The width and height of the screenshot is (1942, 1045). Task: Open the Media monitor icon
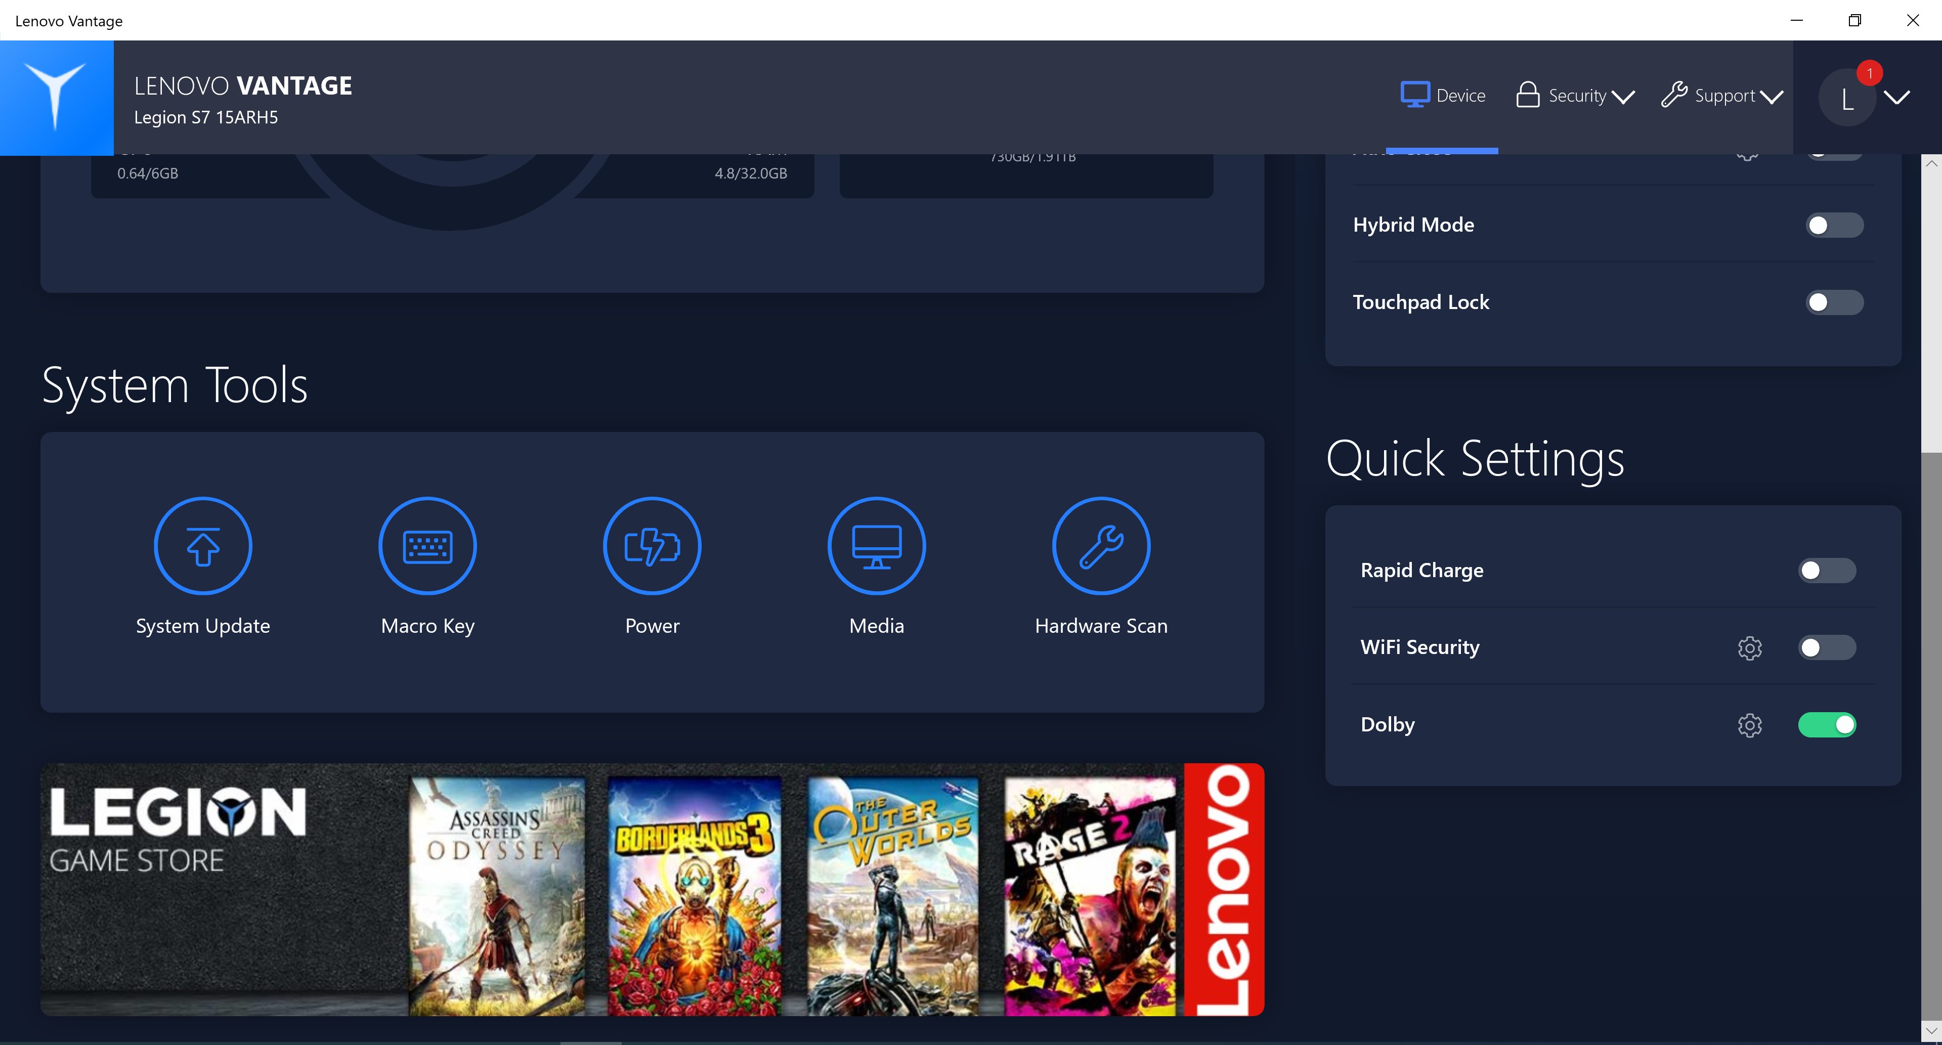tap(877, 546)
